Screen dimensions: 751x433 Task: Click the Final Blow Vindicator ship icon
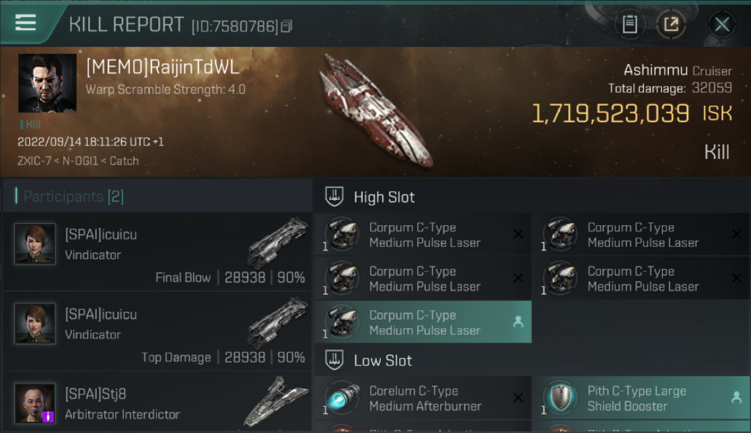click(278, 242)
